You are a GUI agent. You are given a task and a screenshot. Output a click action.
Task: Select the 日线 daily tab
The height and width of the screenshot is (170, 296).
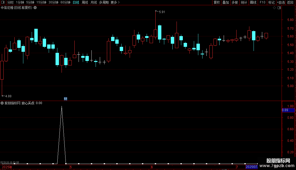click(x=76, y=2)
